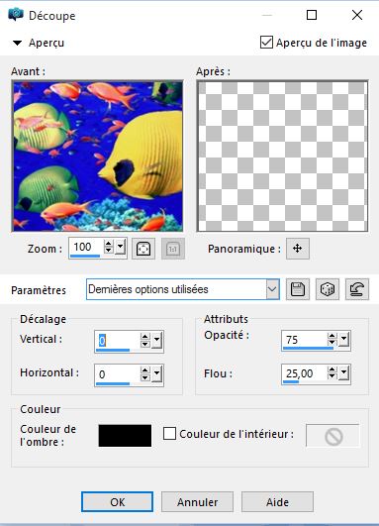The image size is (379, 526).
Task: Click the Panoramique navigate icon
Action: point(298,249)
